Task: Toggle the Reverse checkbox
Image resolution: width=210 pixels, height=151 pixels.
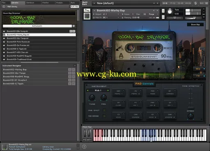Action: (x=105, y=116)
